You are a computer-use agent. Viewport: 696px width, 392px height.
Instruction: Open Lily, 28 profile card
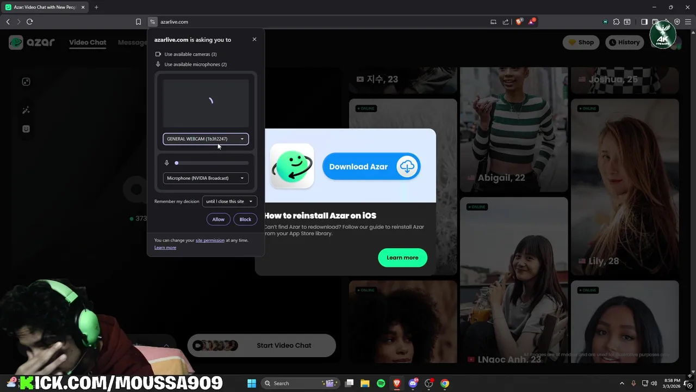(625, 187)
